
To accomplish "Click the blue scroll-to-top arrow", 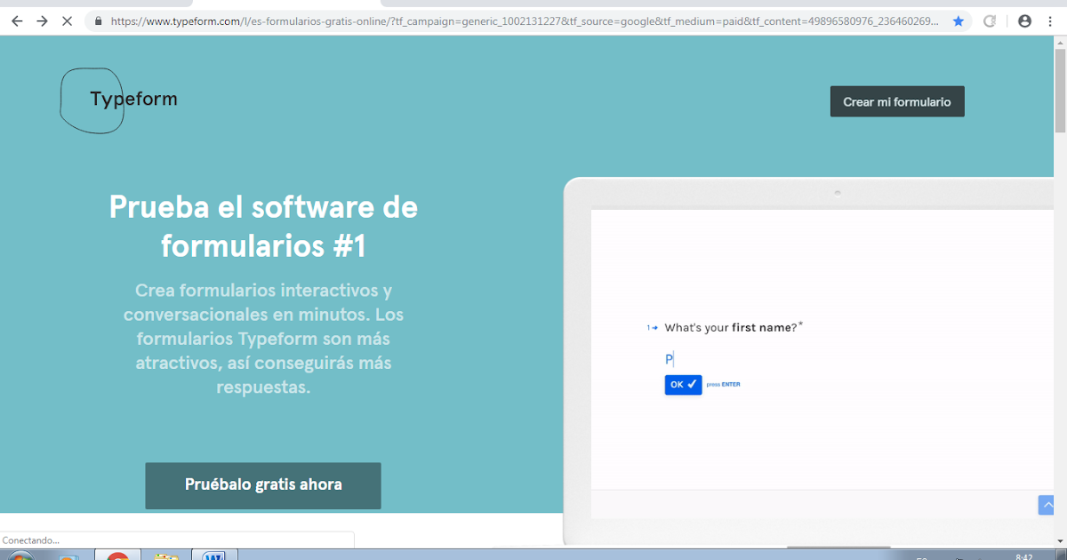I will click(x=1045, y=504).
